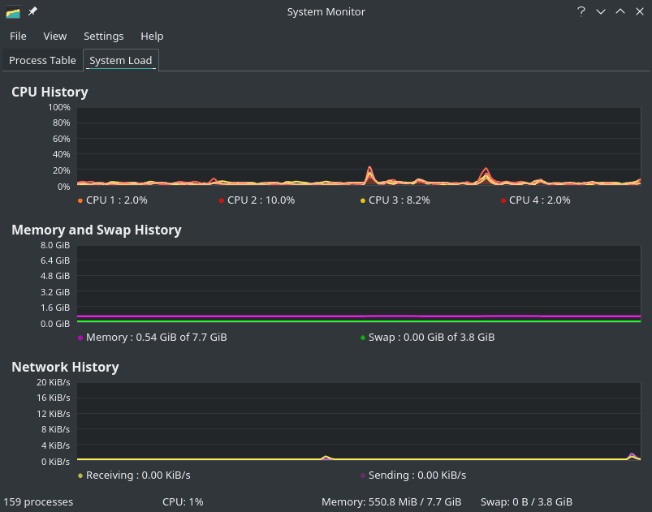The image size is (652, 512).
Task: Click the Network History graph area
Action: click(x=358, y=420)
